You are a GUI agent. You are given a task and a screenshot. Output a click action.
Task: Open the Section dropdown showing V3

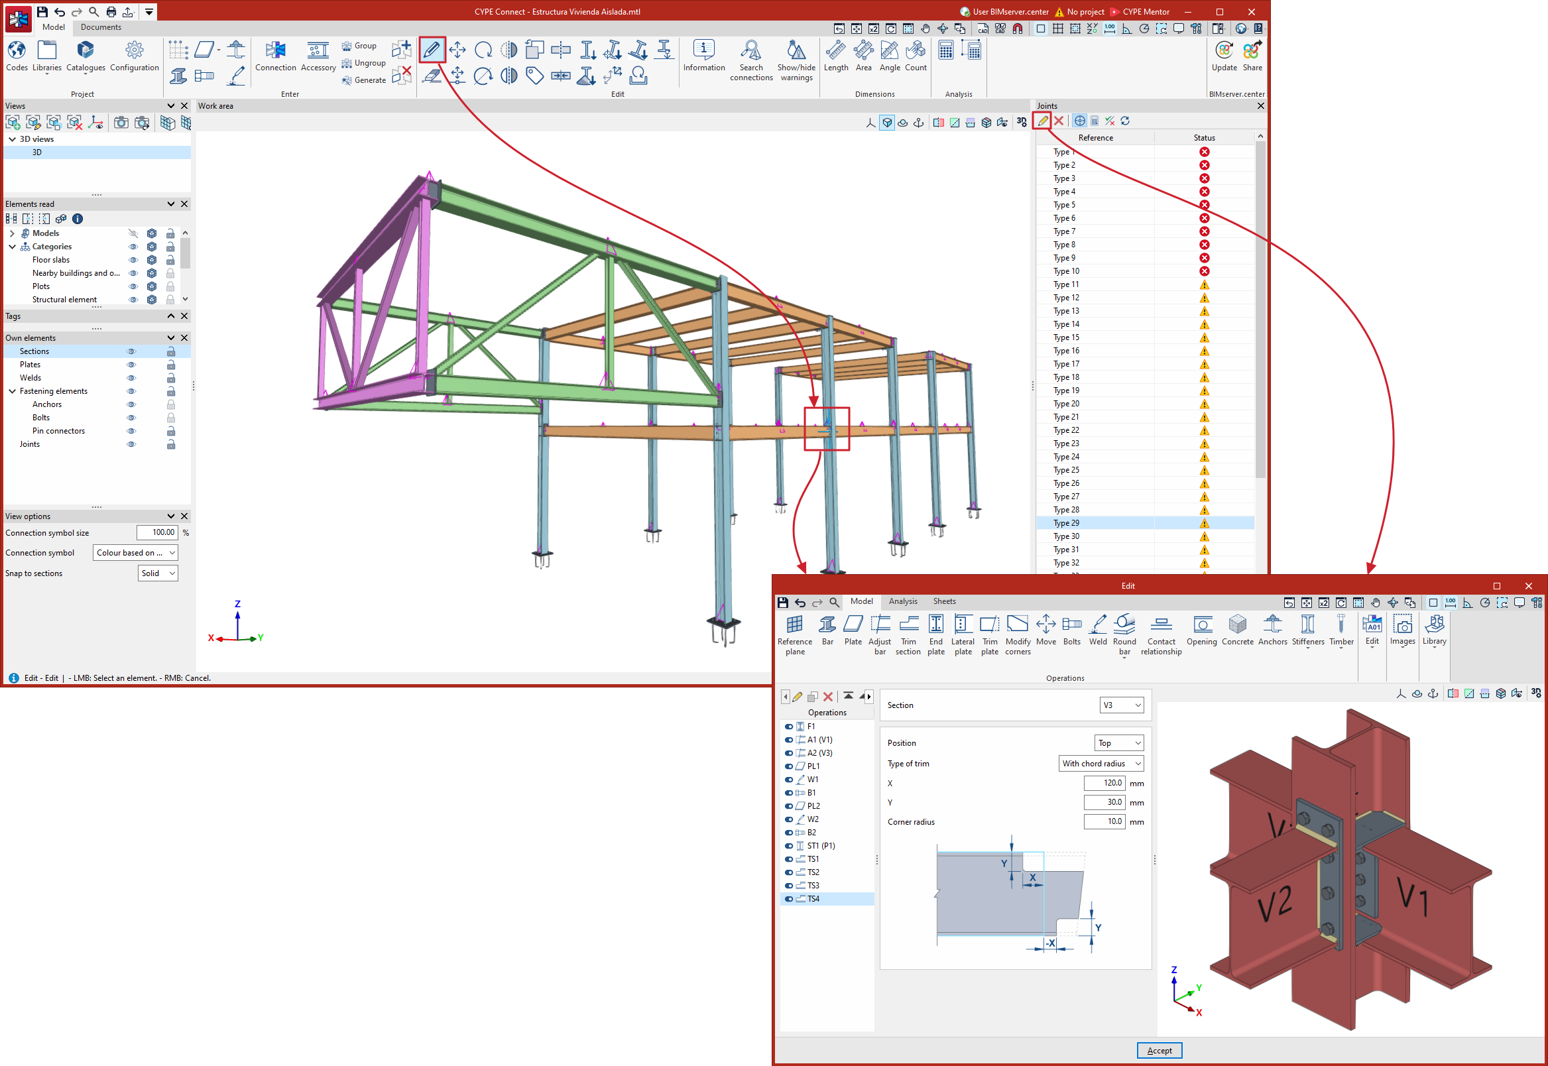[1122, 705]
